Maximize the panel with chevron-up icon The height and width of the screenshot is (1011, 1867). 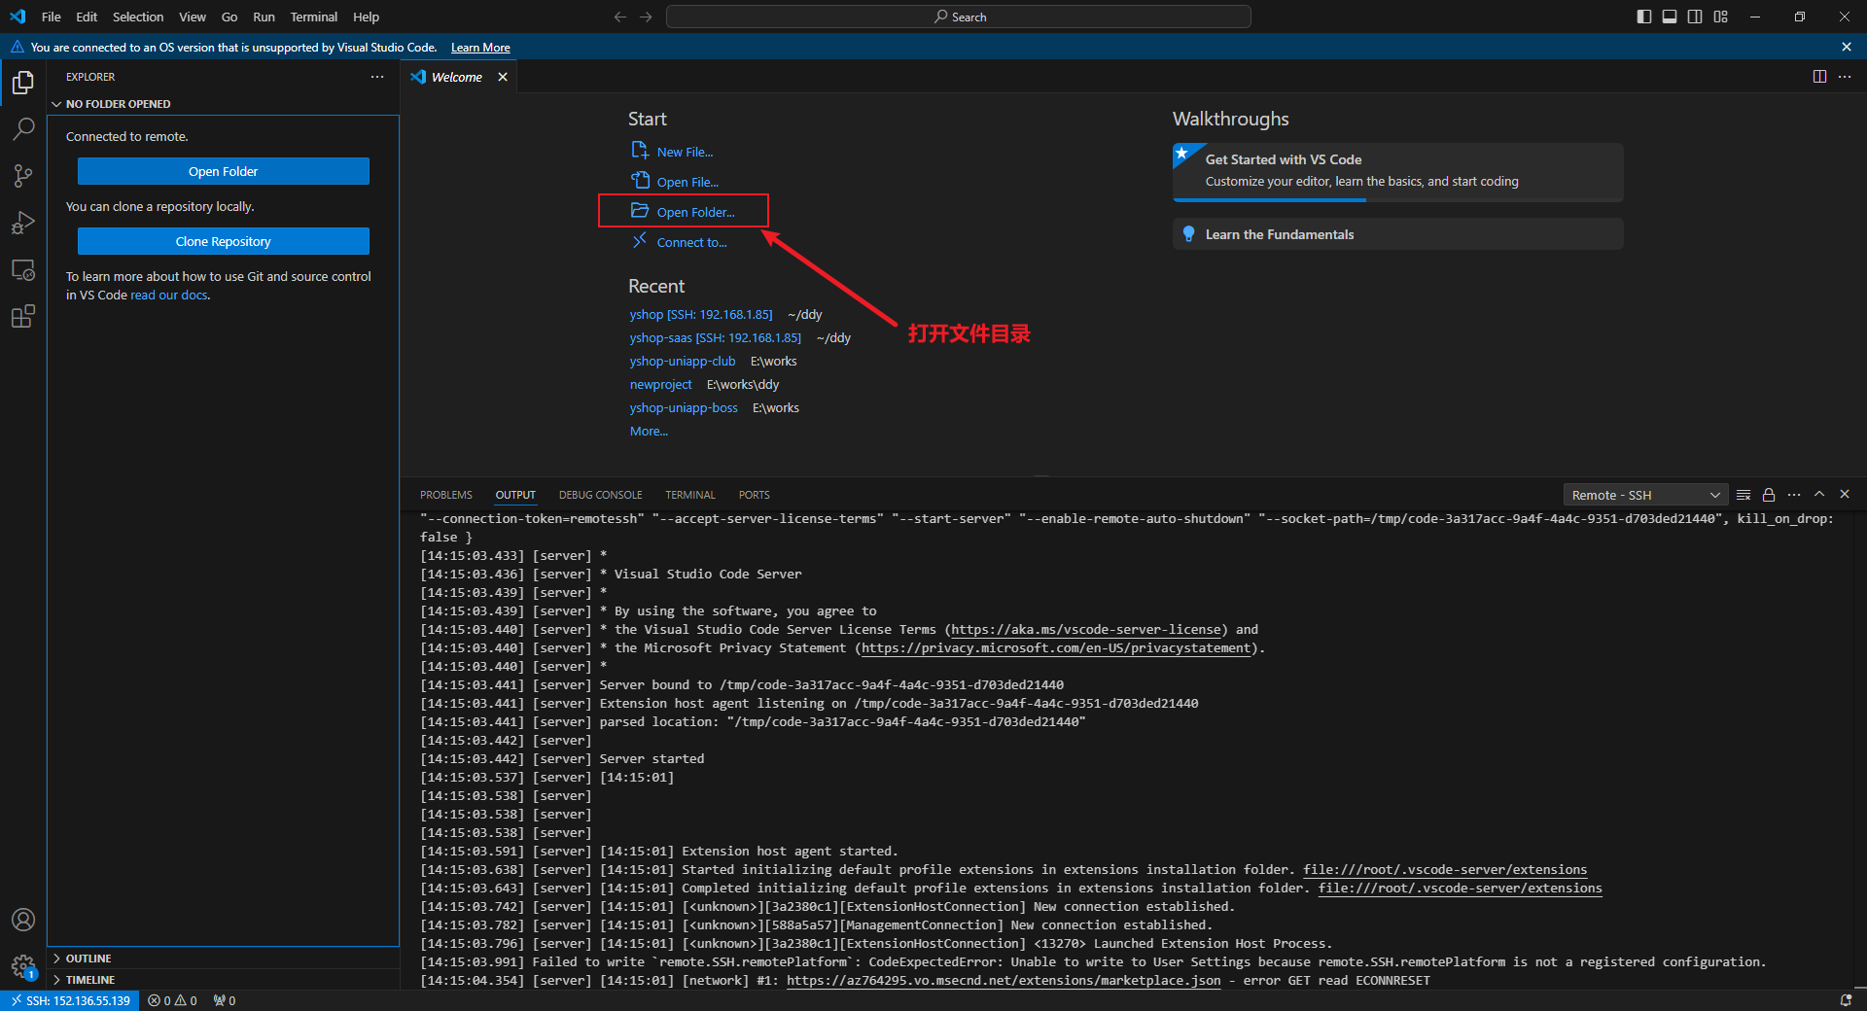point(1819,495)
